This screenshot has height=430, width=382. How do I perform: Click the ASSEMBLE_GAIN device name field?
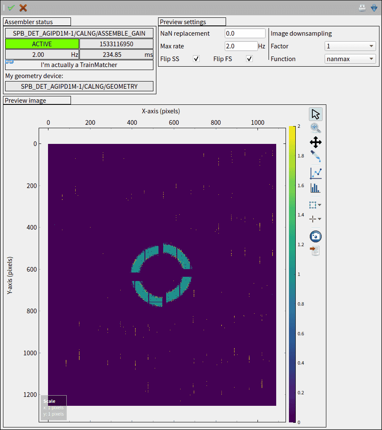(79, 34)
